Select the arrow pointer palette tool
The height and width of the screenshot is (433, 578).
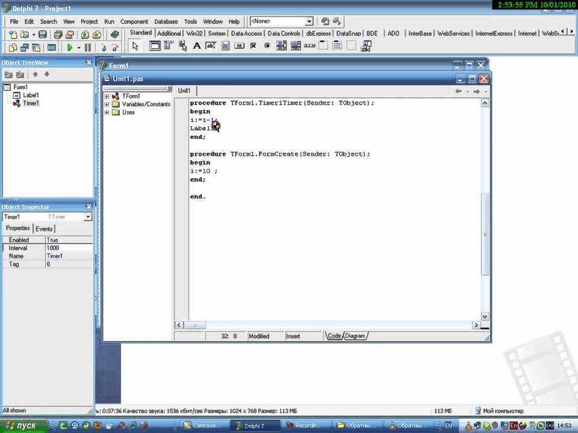click(135, 46)
